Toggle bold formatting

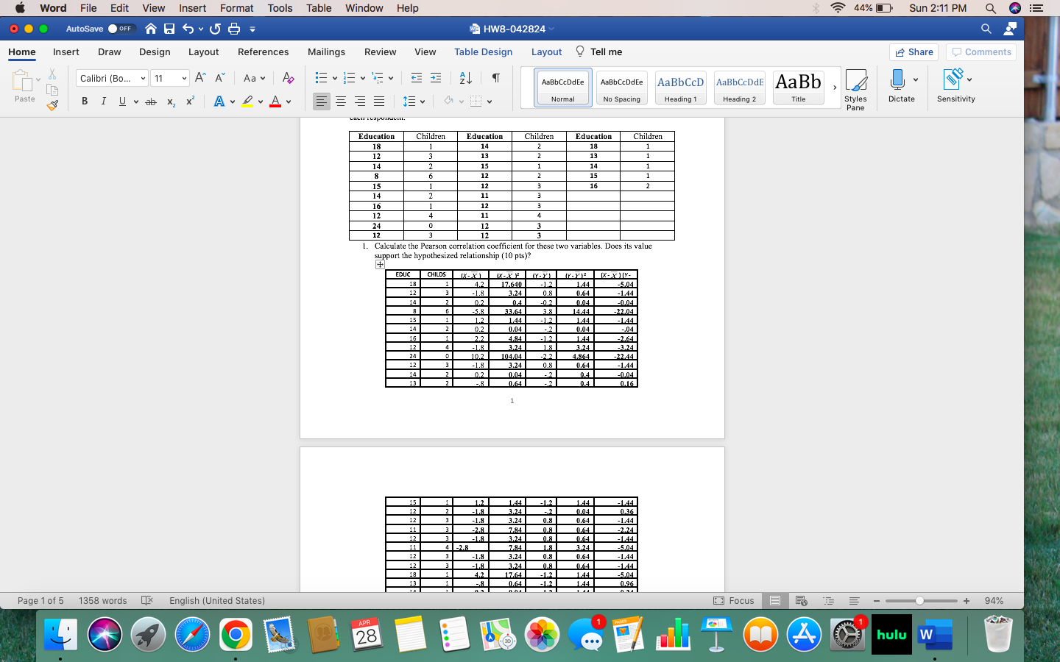point(84,102)
